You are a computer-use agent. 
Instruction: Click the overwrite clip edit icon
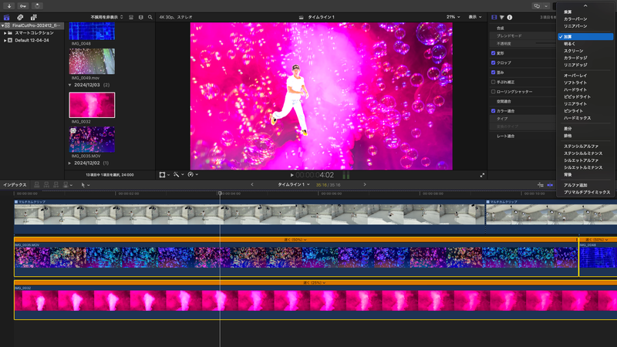(66, 184)
